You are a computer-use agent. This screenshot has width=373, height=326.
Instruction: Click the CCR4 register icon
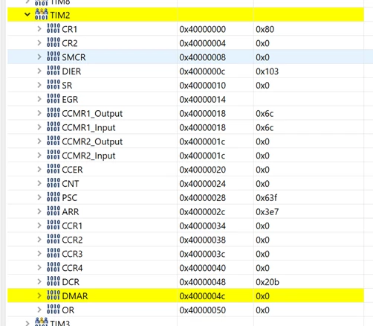pyautogui.click(x=53, y=267)
